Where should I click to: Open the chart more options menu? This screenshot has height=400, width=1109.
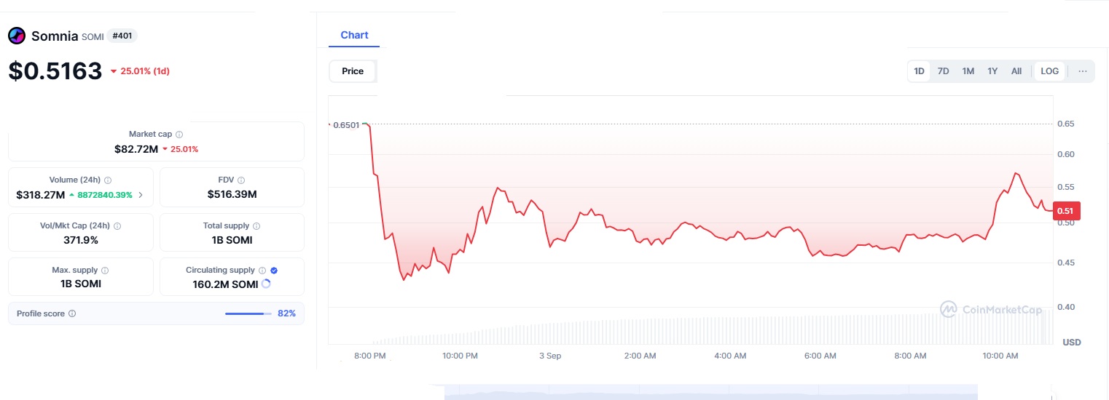coord(1083,71)
